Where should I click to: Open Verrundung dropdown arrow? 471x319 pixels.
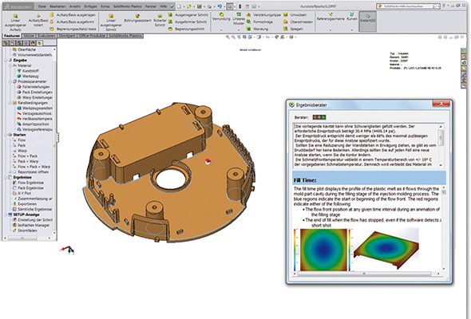(221, 30)
